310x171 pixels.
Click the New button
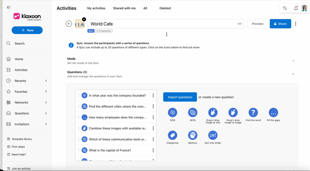[x=27, y=30]
